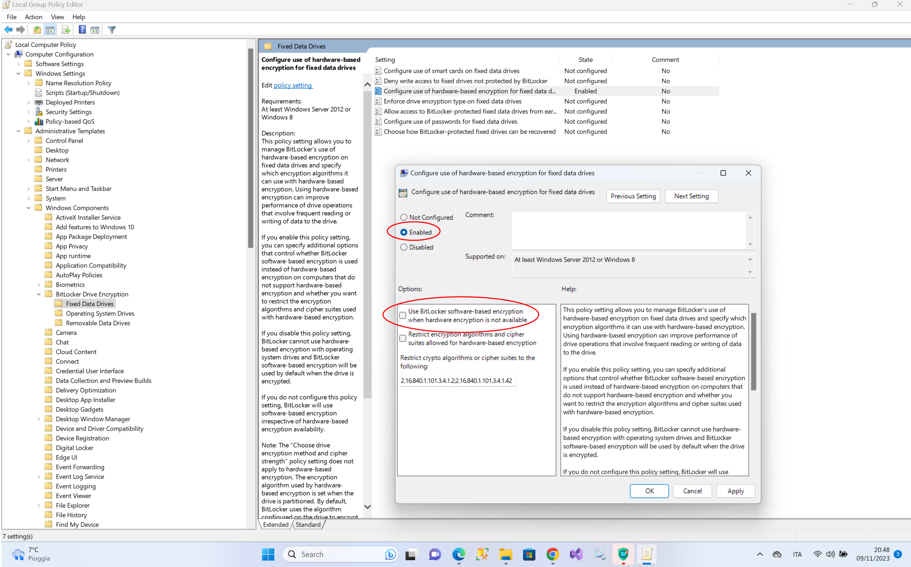Click the Export List toolbar icon
This screenshot has width=911, height=567.
click(66, 30)
